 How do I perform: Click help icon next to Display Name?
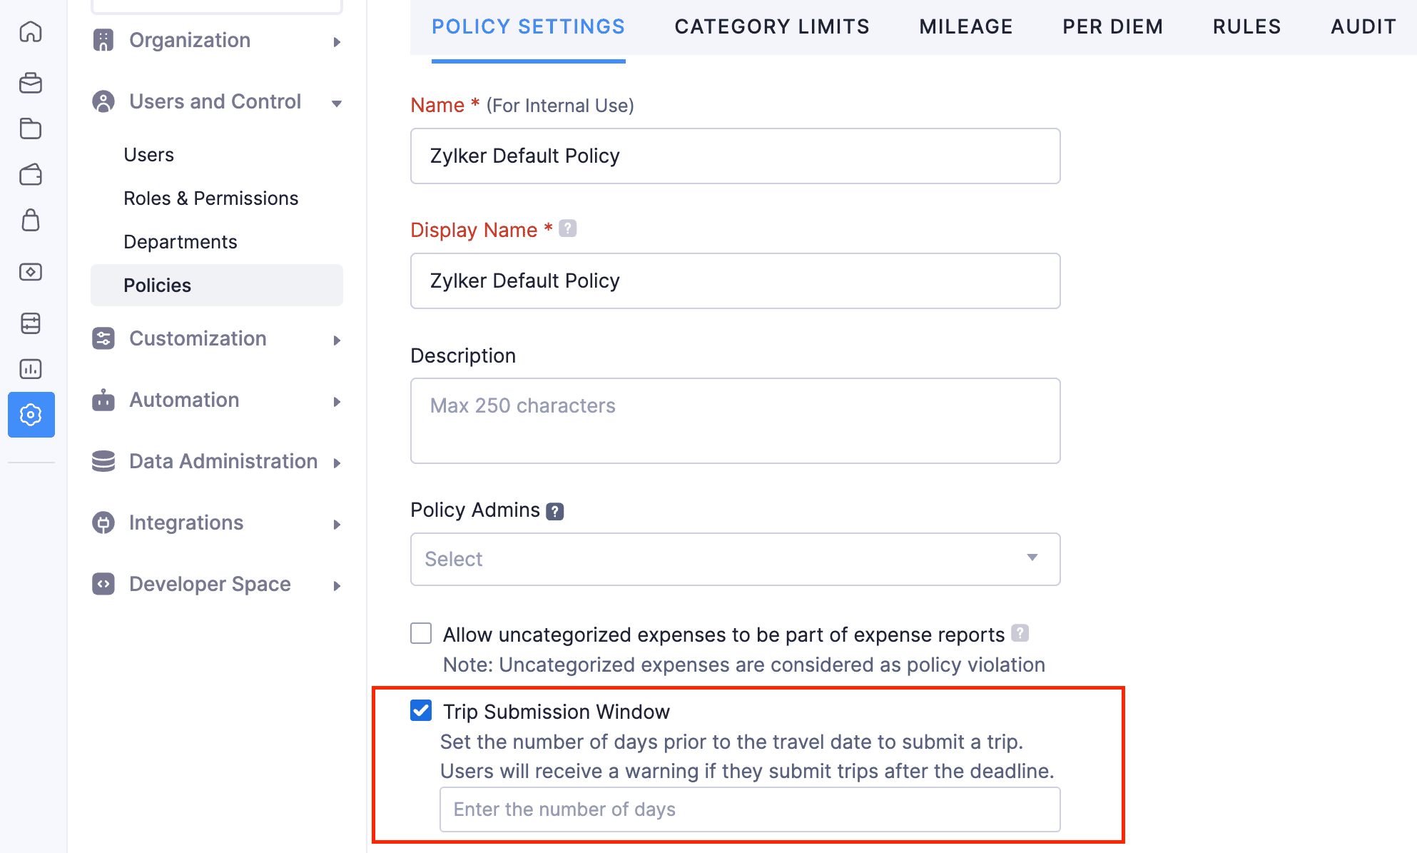point(567,228)
